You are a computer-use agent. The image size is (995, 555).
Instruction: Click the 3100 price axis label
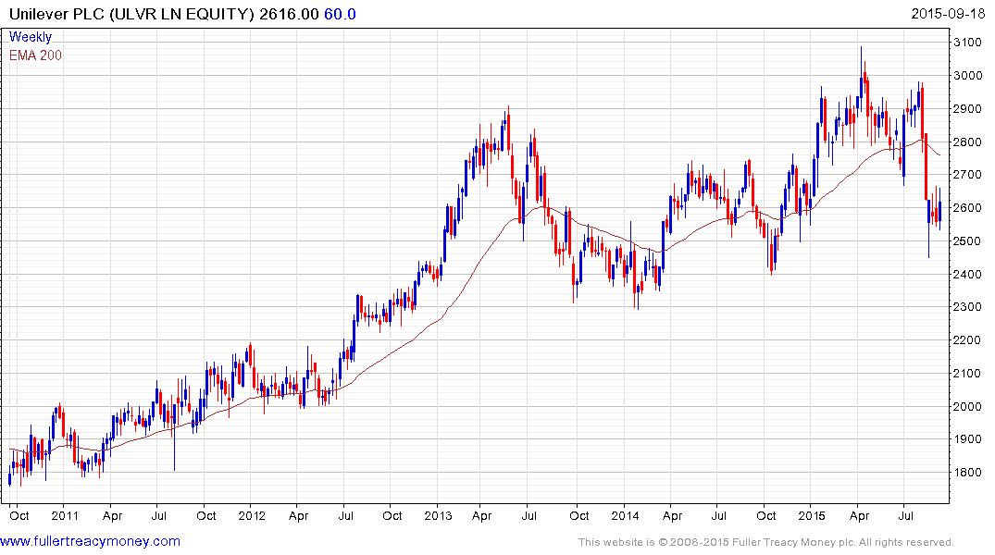968,43
